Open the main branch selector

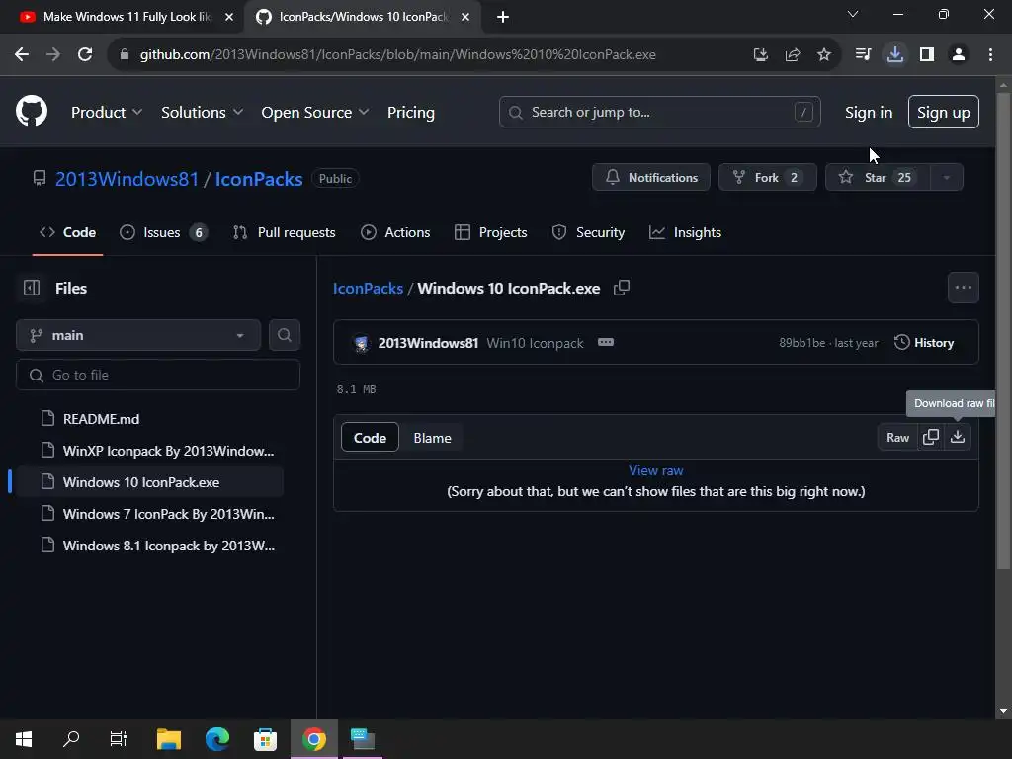138,335
